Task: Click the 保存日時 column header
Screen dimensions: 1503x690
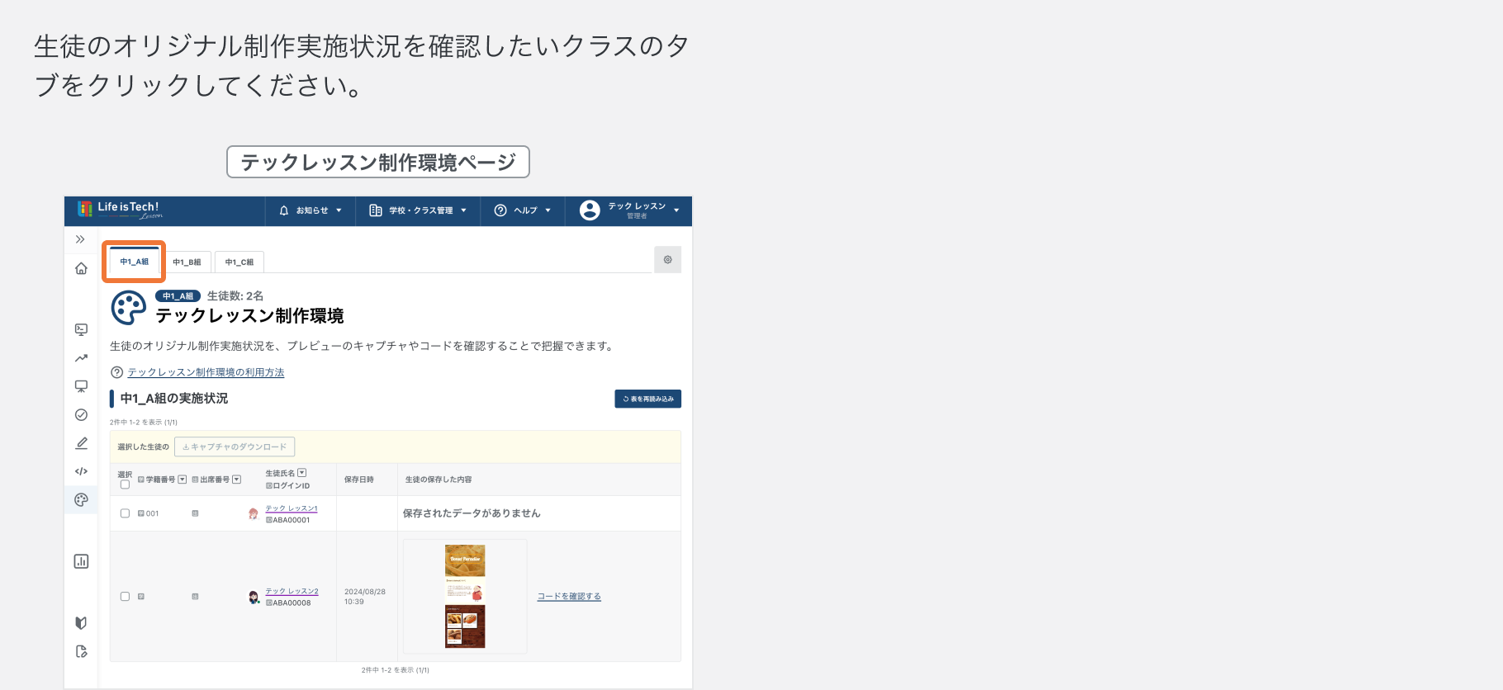Action: 359,480
